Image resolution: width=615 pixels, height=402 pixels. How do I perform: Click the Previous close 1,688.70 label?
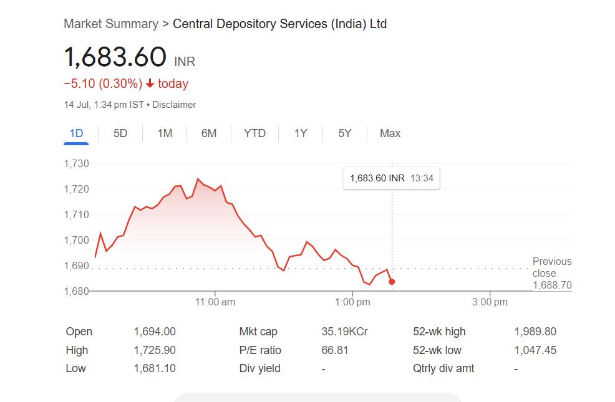coord(551,274)
